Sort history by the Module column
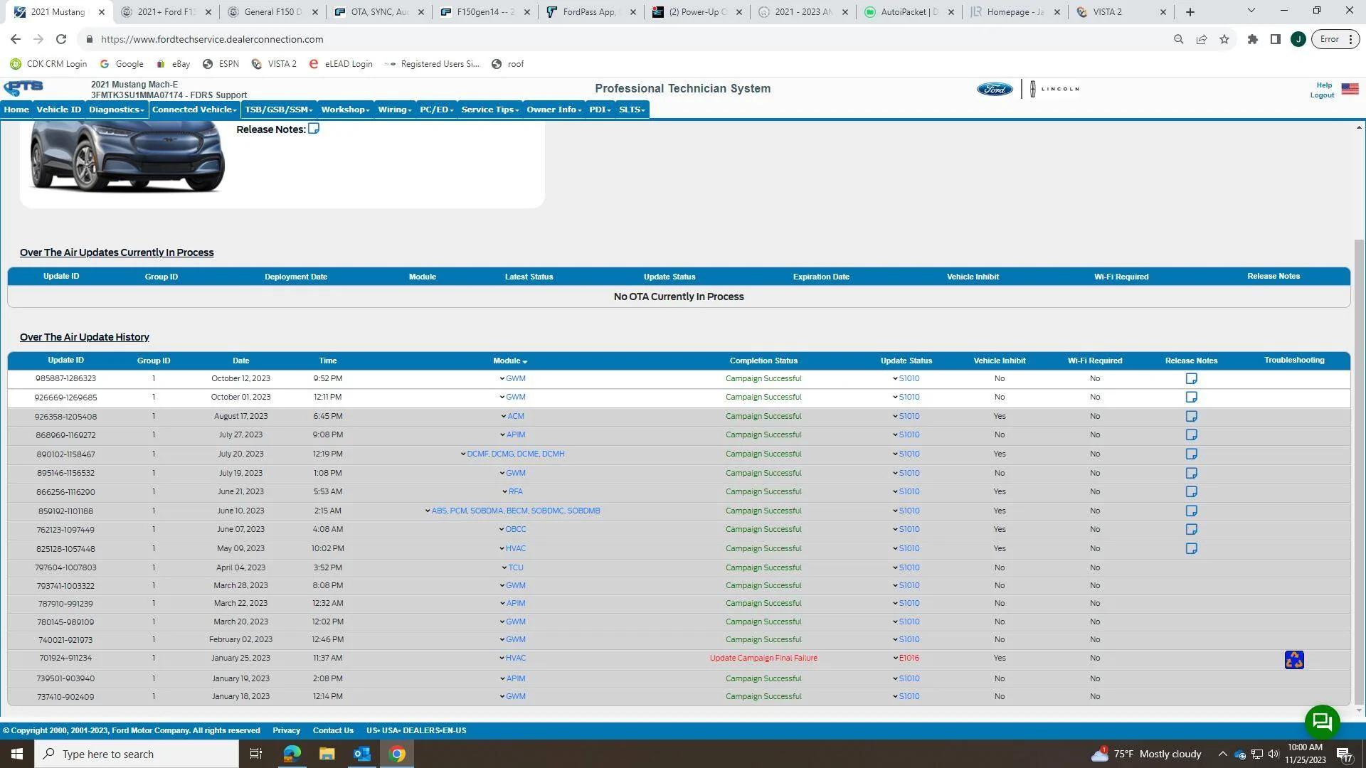The width and height of the screenshot is (1366, 768). pos(510,361)
